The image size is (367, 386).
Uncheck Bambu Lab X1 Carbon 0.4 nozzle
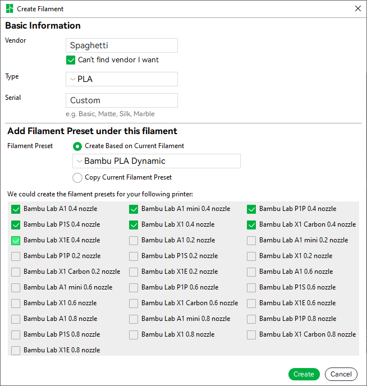pyautogui.click(x=251, y=225)
